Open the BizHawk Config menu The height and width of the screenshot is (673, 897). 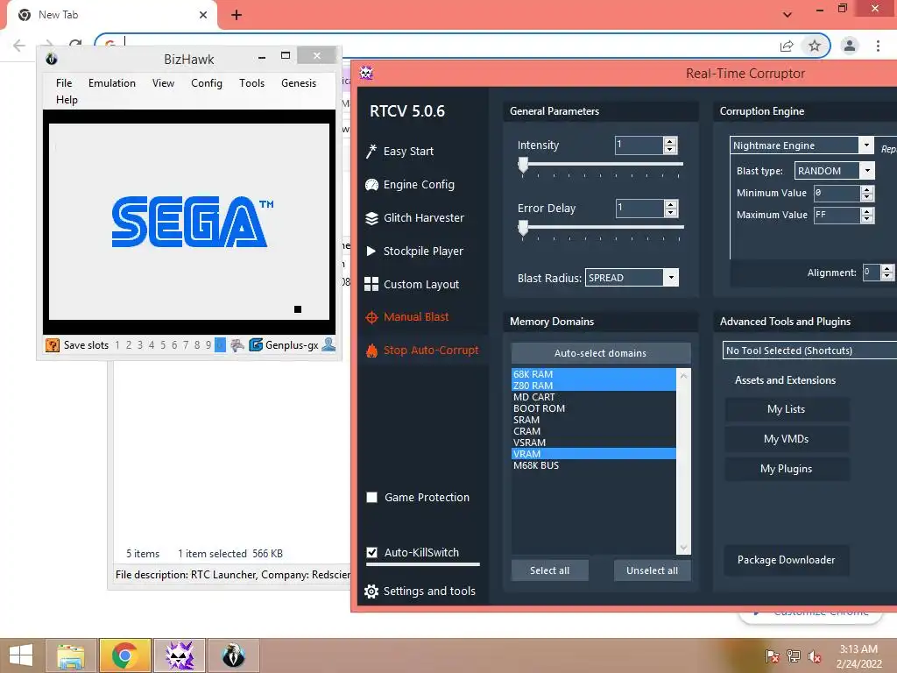(207, 83)
